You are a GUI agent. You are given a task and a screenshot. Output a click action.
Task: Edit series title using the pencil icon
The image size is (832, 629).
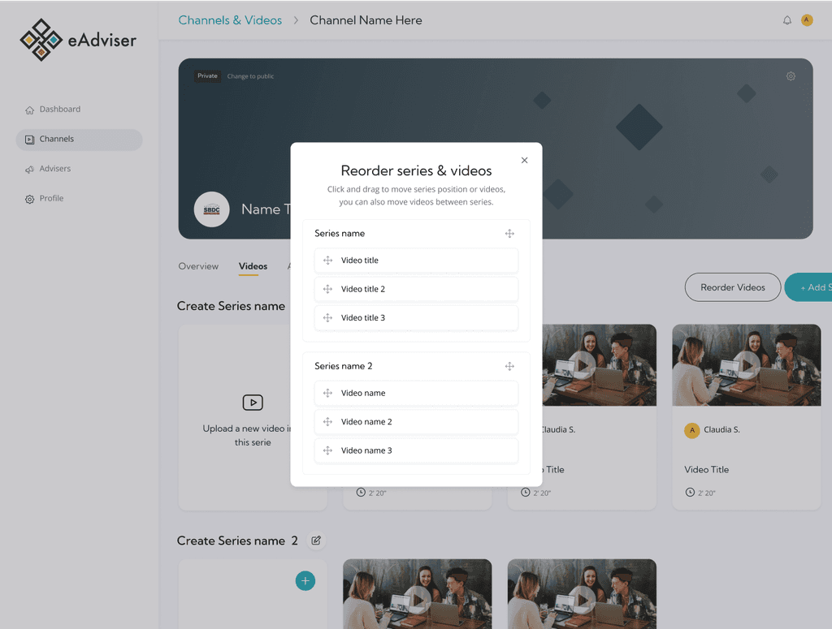tap(316, 541)
